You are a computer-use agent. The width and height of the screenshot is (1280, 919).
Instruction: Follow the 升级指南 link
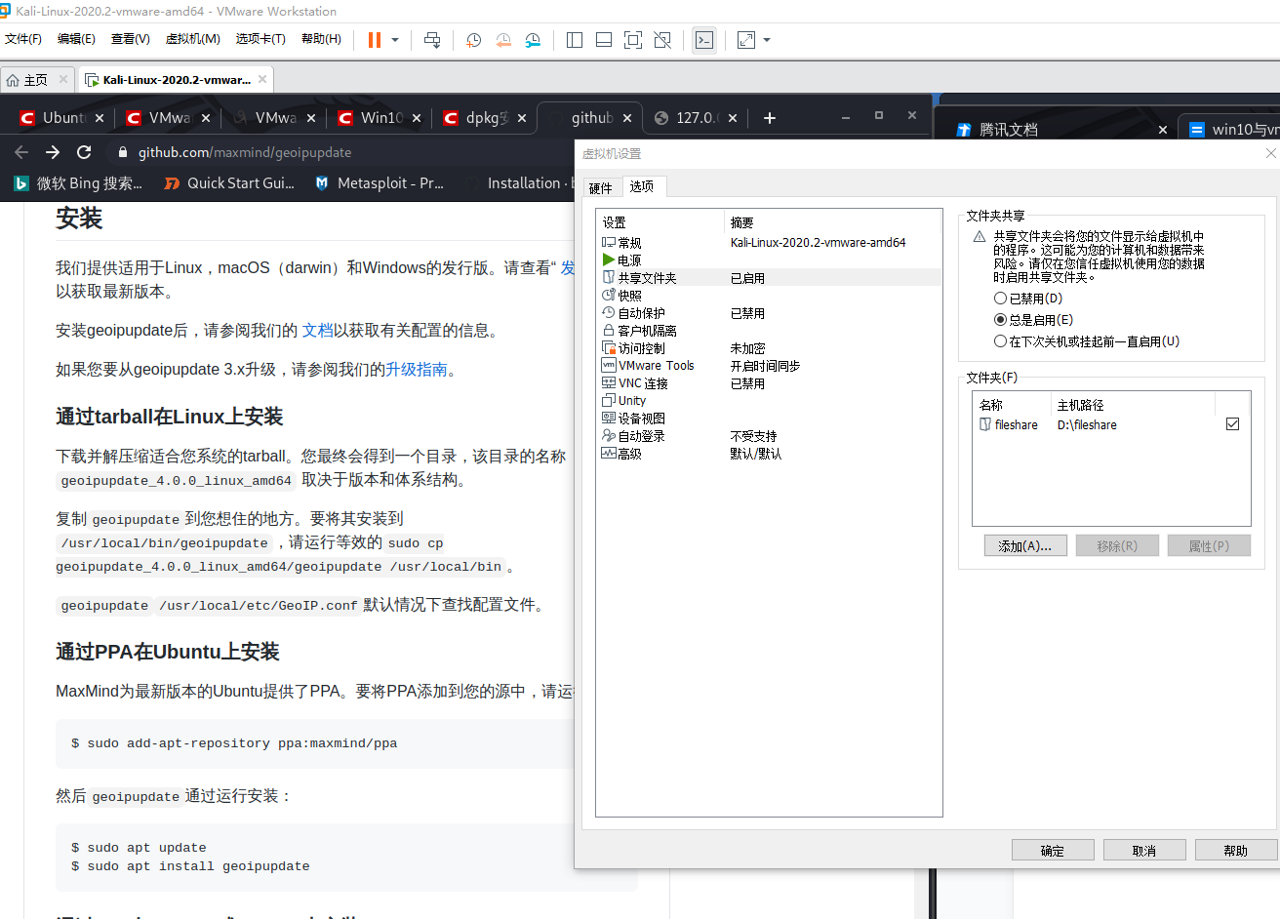click(x=417, y=370)
